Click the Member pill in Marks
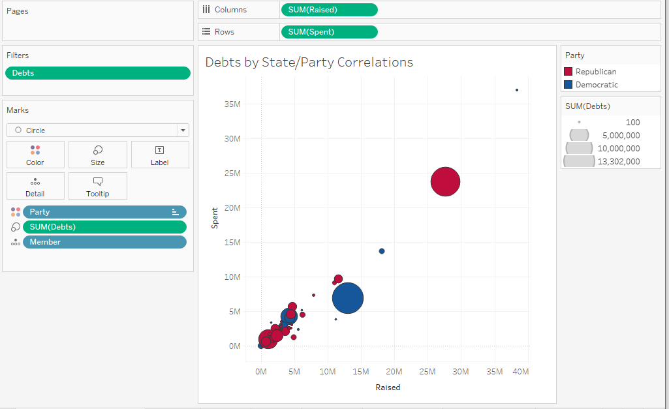The height and width of the screenshot is (409, 669). pos(104,242)
